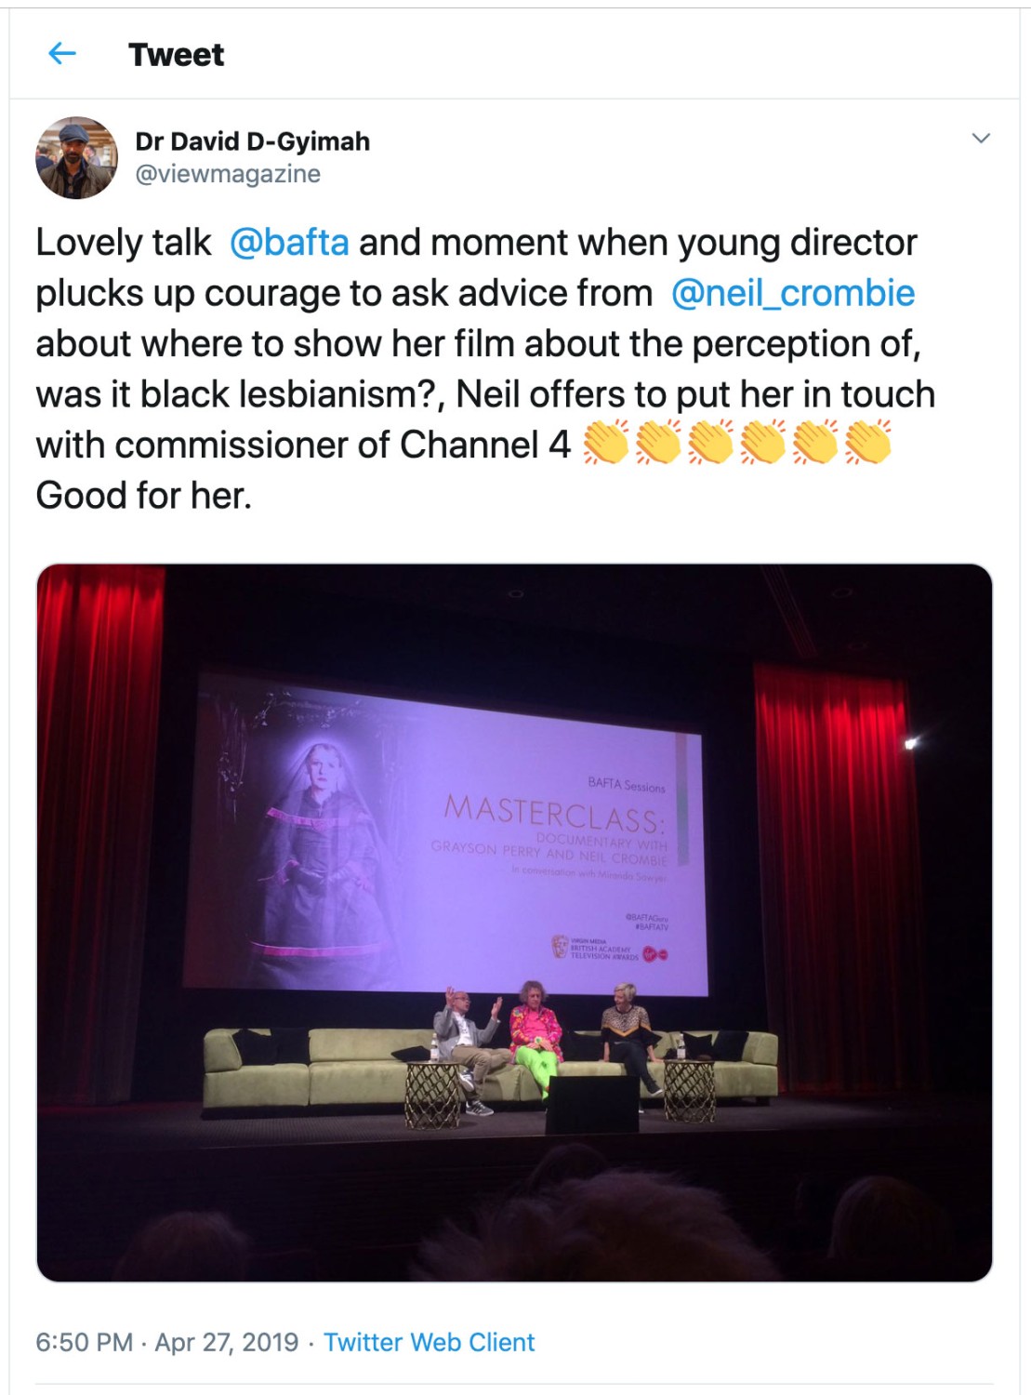1031x1395 pixels.
Task: Open Dr David D-Gyimah's profile picture
Action: 76,157
